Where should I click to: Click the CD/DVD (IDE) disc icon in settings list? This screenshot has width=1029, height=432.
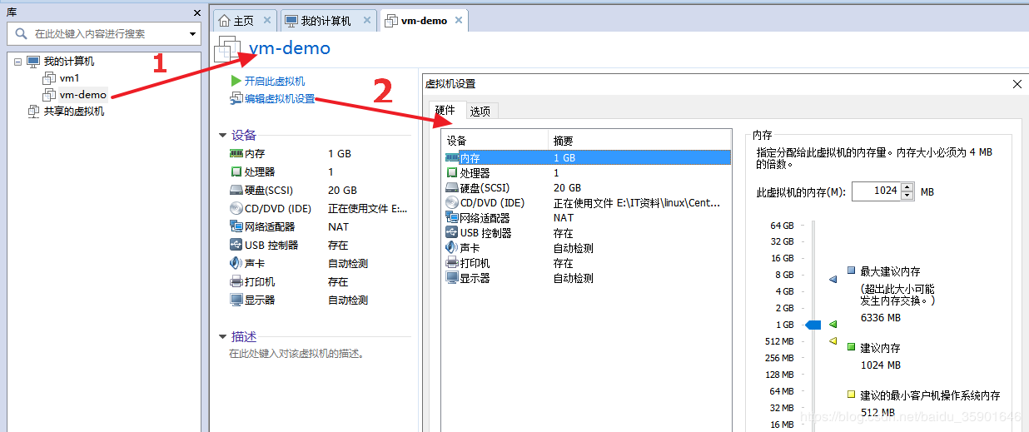pos(452,203)
